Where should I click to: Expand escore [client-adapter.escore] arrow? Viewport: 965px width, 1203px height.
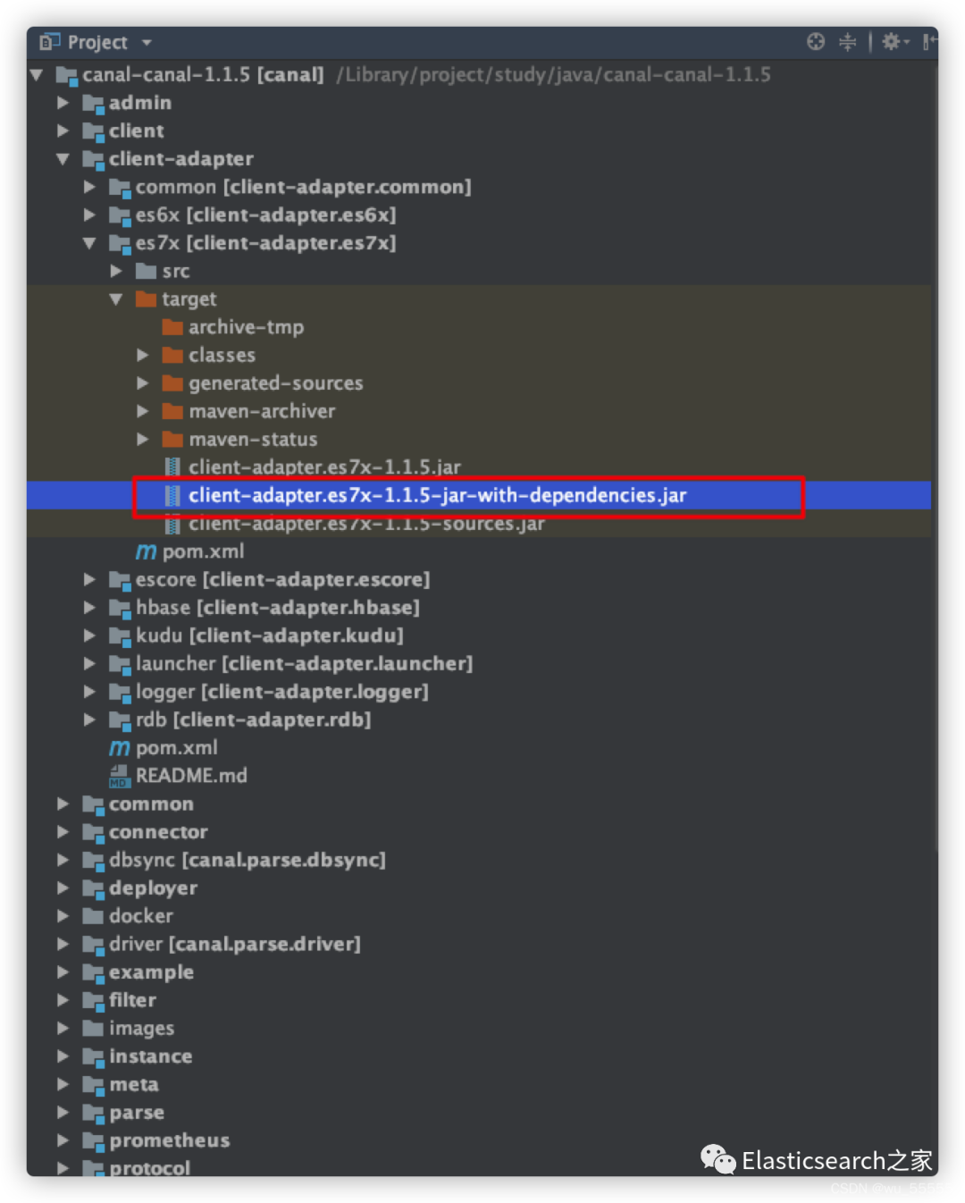[x=89, y=580]
